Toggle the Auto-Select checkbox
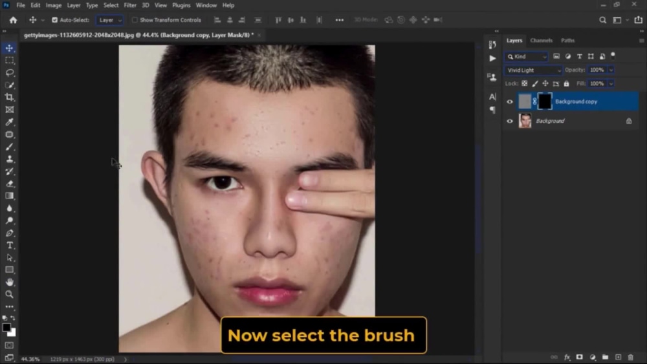The width and height of the screenshot is (647, 364). click(x=54, y=20)
